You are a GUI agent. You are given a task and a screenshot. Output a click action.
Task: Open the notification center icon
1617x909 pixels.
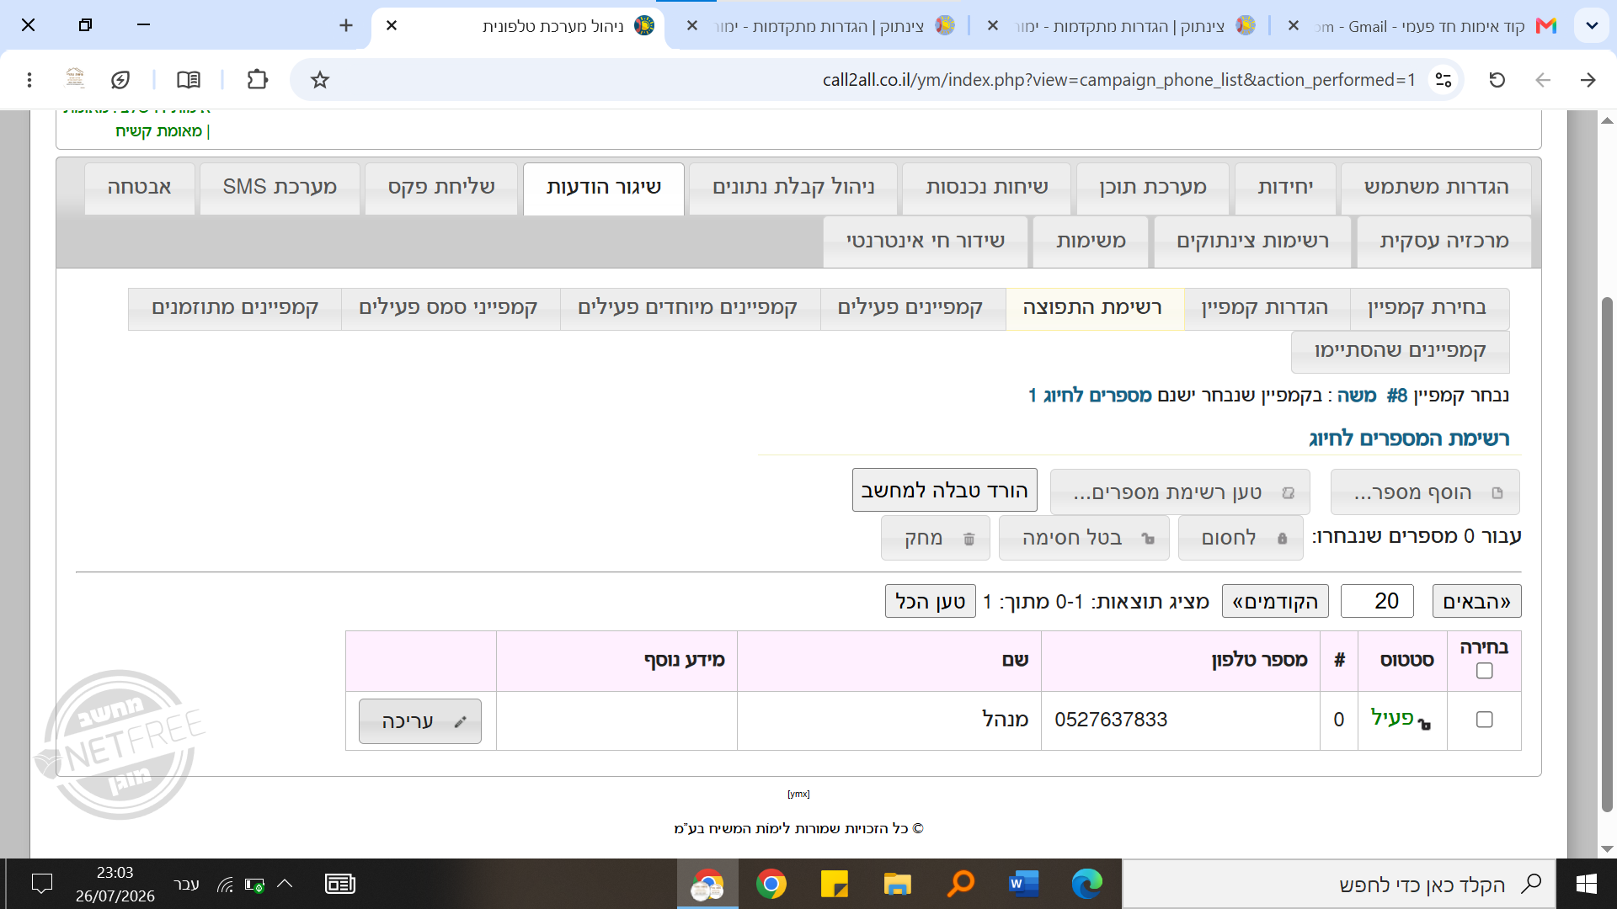(41, 884)
